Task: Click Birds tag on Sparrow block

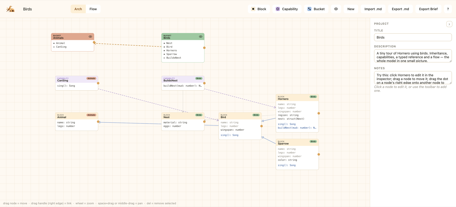Action: [x=313, y=141]
